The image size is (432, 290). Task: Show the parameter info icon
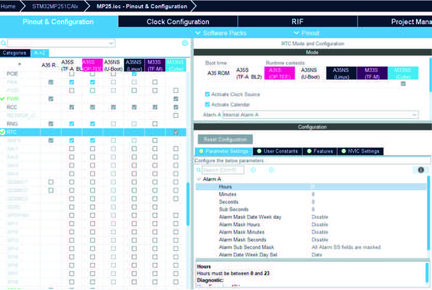(421, 170)
